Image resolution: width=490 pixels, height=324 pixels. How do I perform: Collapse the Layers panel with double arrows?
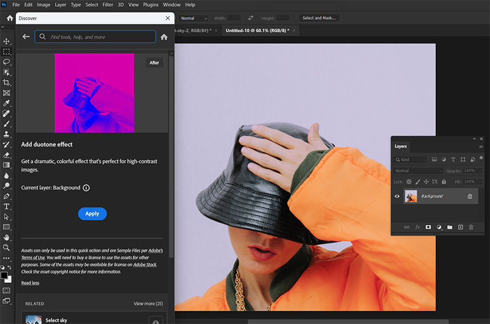pos(474,138)
